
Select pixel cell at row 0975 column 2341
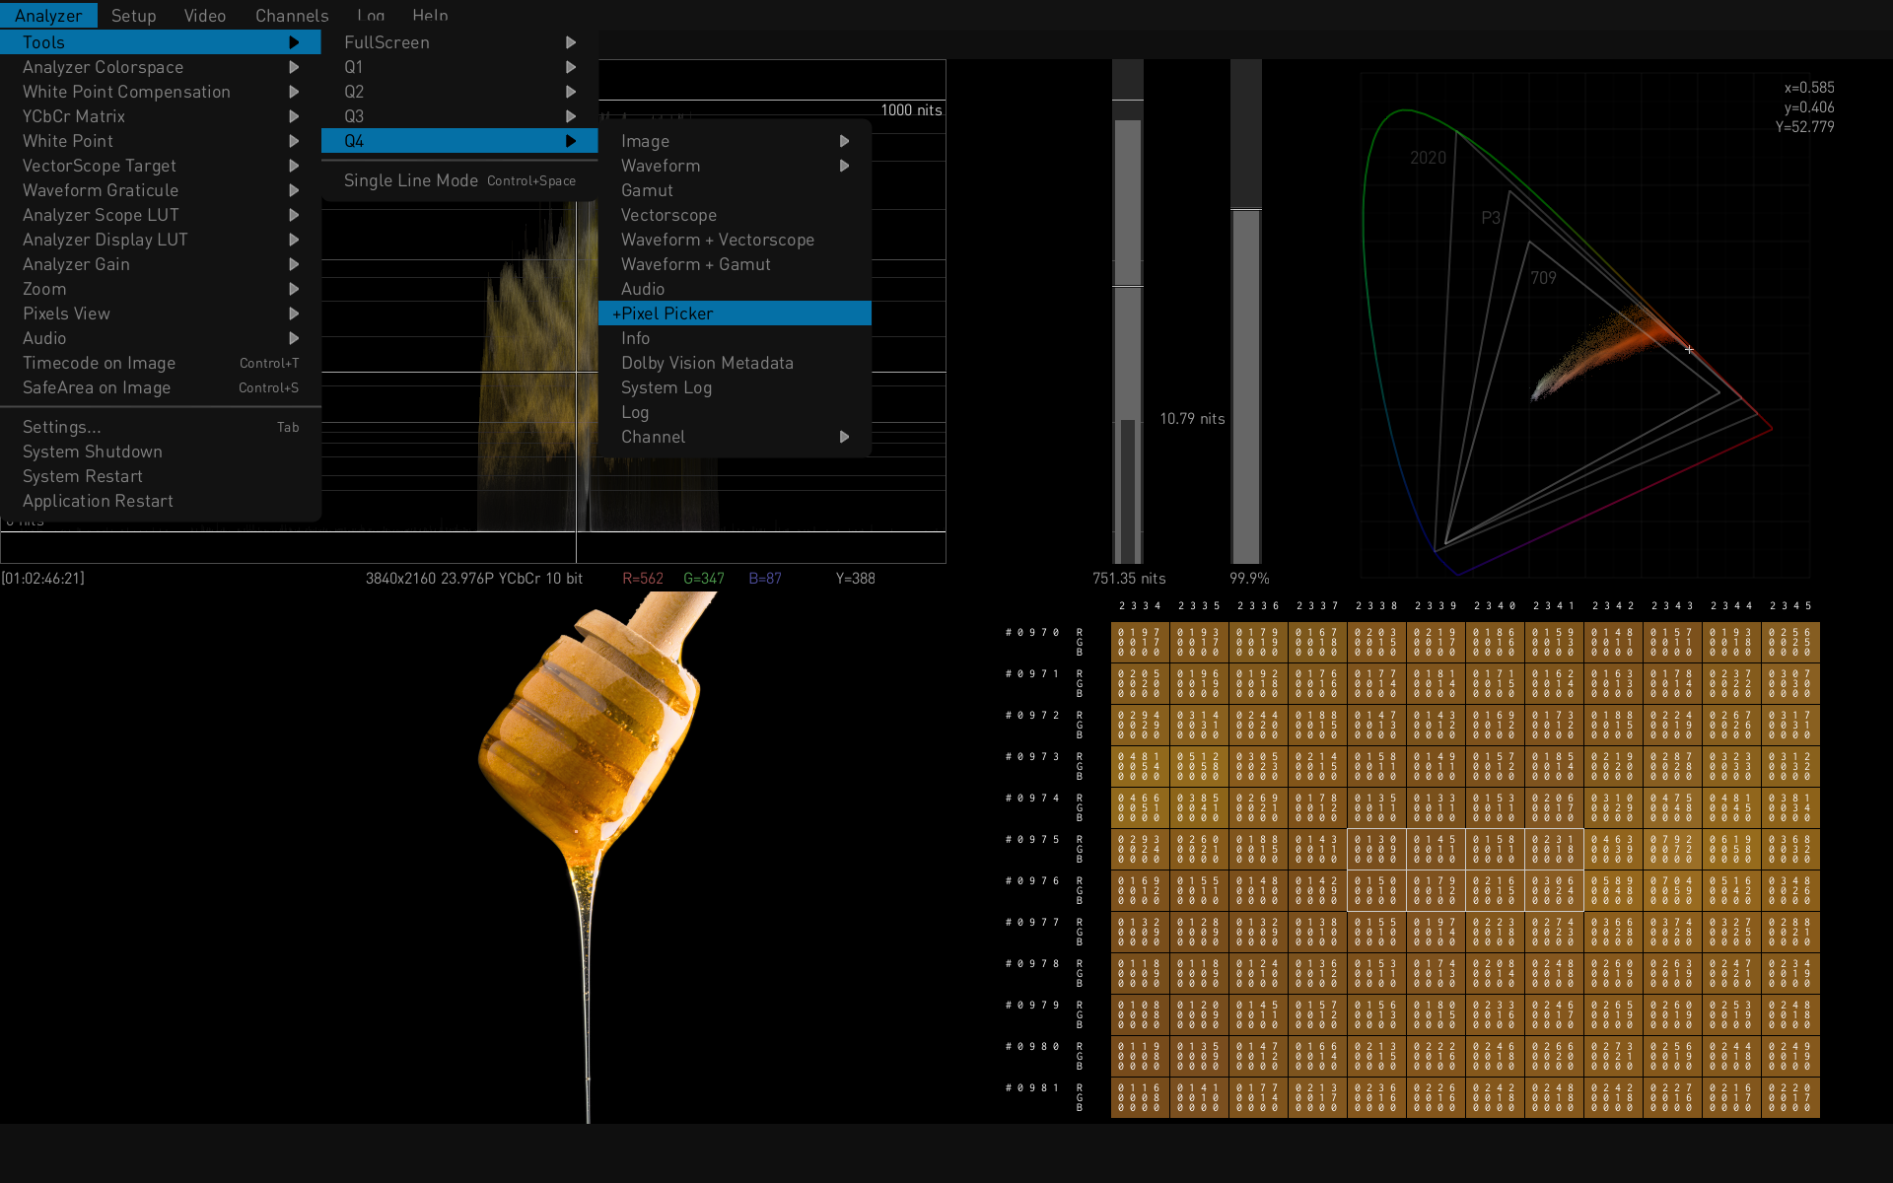pyautogui.click(x=1554, y=849)
